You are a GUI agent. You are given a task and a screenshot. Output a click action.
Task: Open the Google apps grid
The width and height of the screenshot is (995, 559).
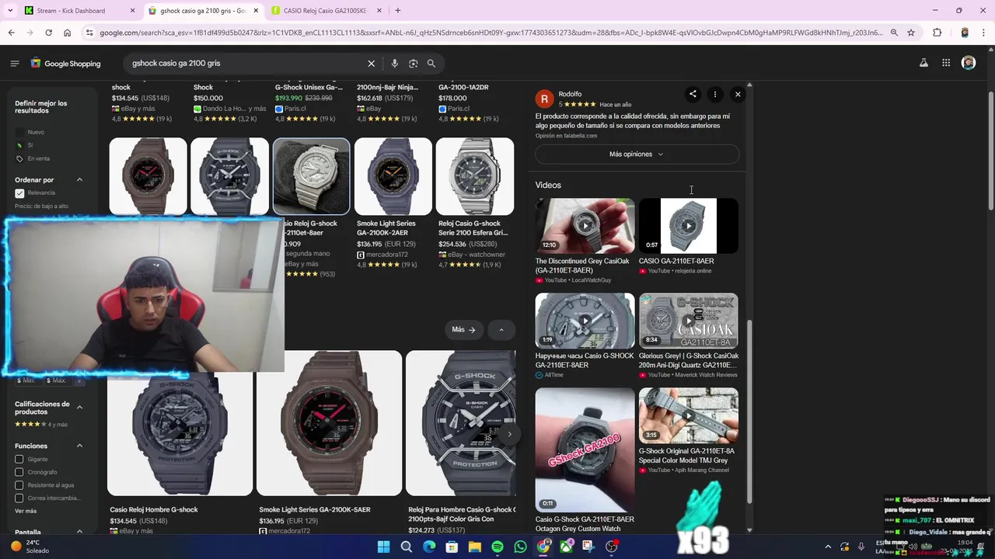[946, 64]
